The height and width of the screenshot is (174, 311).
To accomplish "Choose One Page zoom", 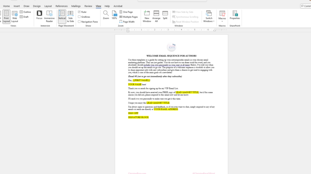I will click(126, 12).
